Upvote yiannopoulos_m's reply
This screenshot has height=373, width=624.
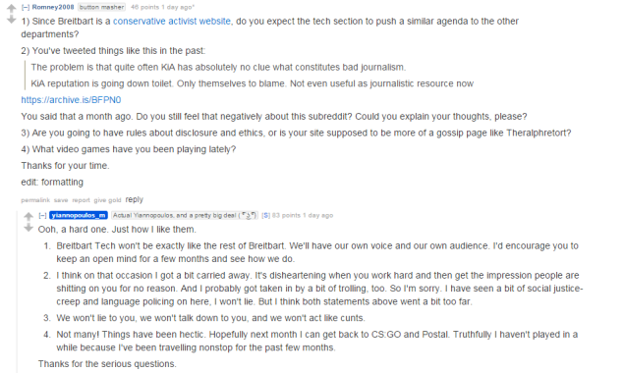pos(28,216)
